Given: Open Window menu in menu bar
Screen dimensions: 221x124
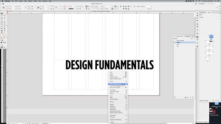Looking at the screenshot, I should tap(45, 1).
